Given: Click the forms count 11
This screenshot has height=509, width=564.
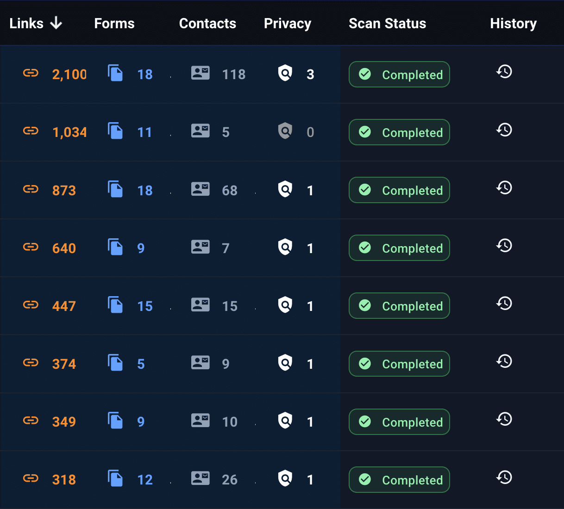Looking at the screenshot, I should (x=144, y=133).
